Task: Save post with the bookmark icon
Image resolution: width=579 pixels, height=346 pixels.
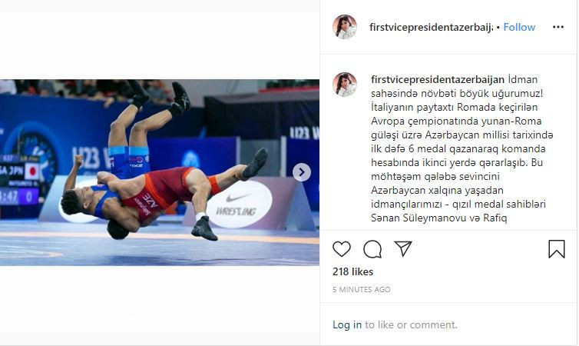Action: click(x=557, y=249)
